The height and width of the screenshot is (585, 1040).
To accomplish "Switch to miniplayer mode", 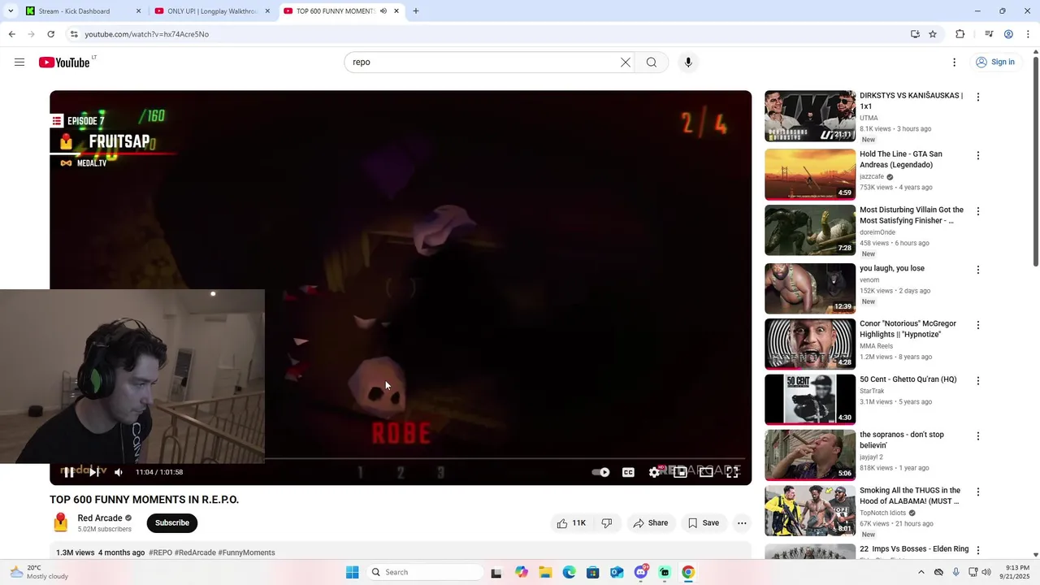I will tap(680, 472).
